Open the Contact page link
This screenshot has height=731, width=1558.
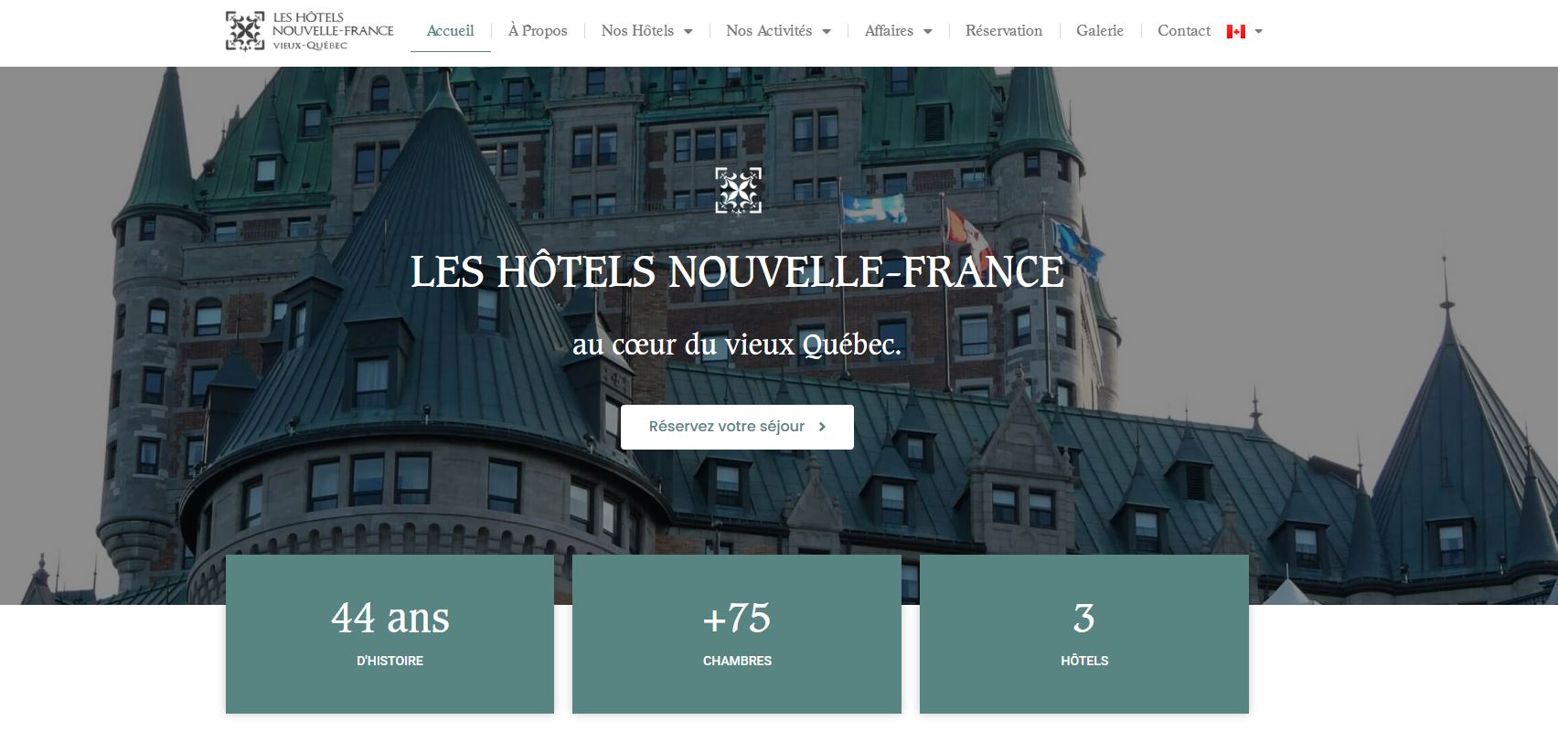pos(1184,31)
